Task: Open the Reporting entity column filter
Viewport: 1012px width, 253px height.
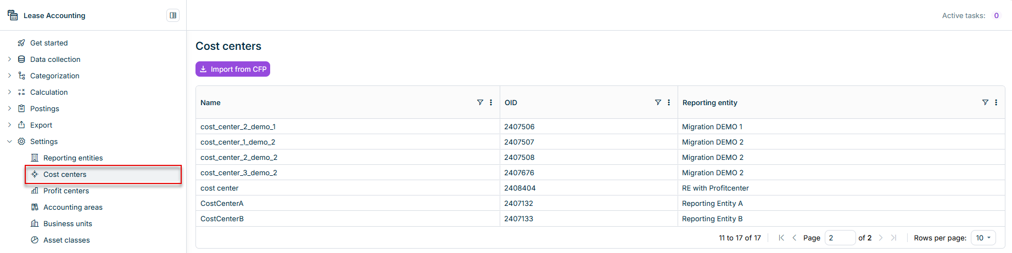Action: [x=985, y=102]
